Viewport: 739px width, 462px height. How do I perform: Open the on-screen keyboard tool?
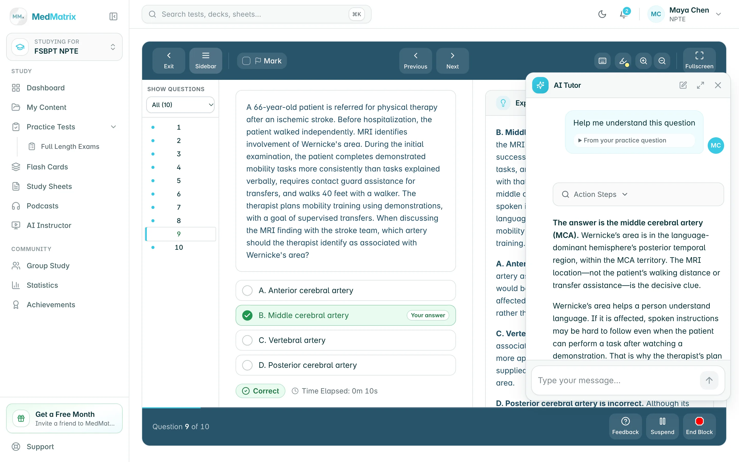point(602,61)
